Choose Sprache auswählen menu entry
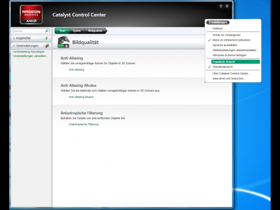 226,45
